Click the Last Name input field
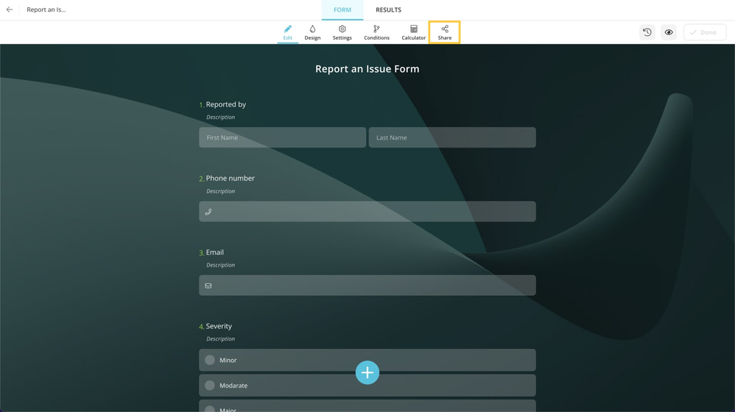The height and width of the screenshot is (412, 735). pos(452,137)
